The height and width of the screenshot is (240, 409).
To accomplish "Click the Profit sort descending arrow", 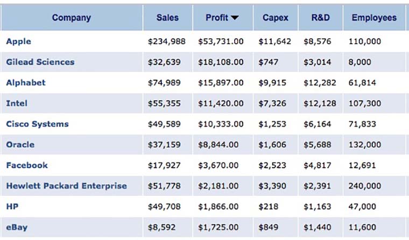I will [x=234, y=18].
